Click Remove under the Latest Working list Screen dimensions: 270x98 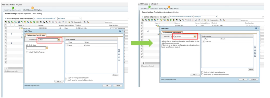[x=115, y=75]
